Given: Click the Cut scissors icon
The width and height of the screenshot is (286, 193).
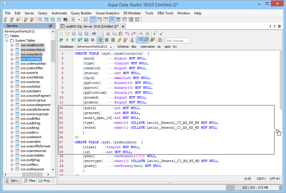Looking at the screenshot, I should click(108, 34).
